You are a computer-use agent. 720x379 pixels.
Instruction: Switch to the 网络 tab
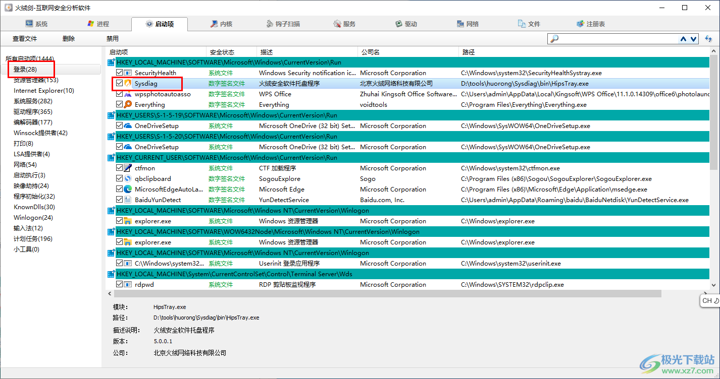coord(468,24)
